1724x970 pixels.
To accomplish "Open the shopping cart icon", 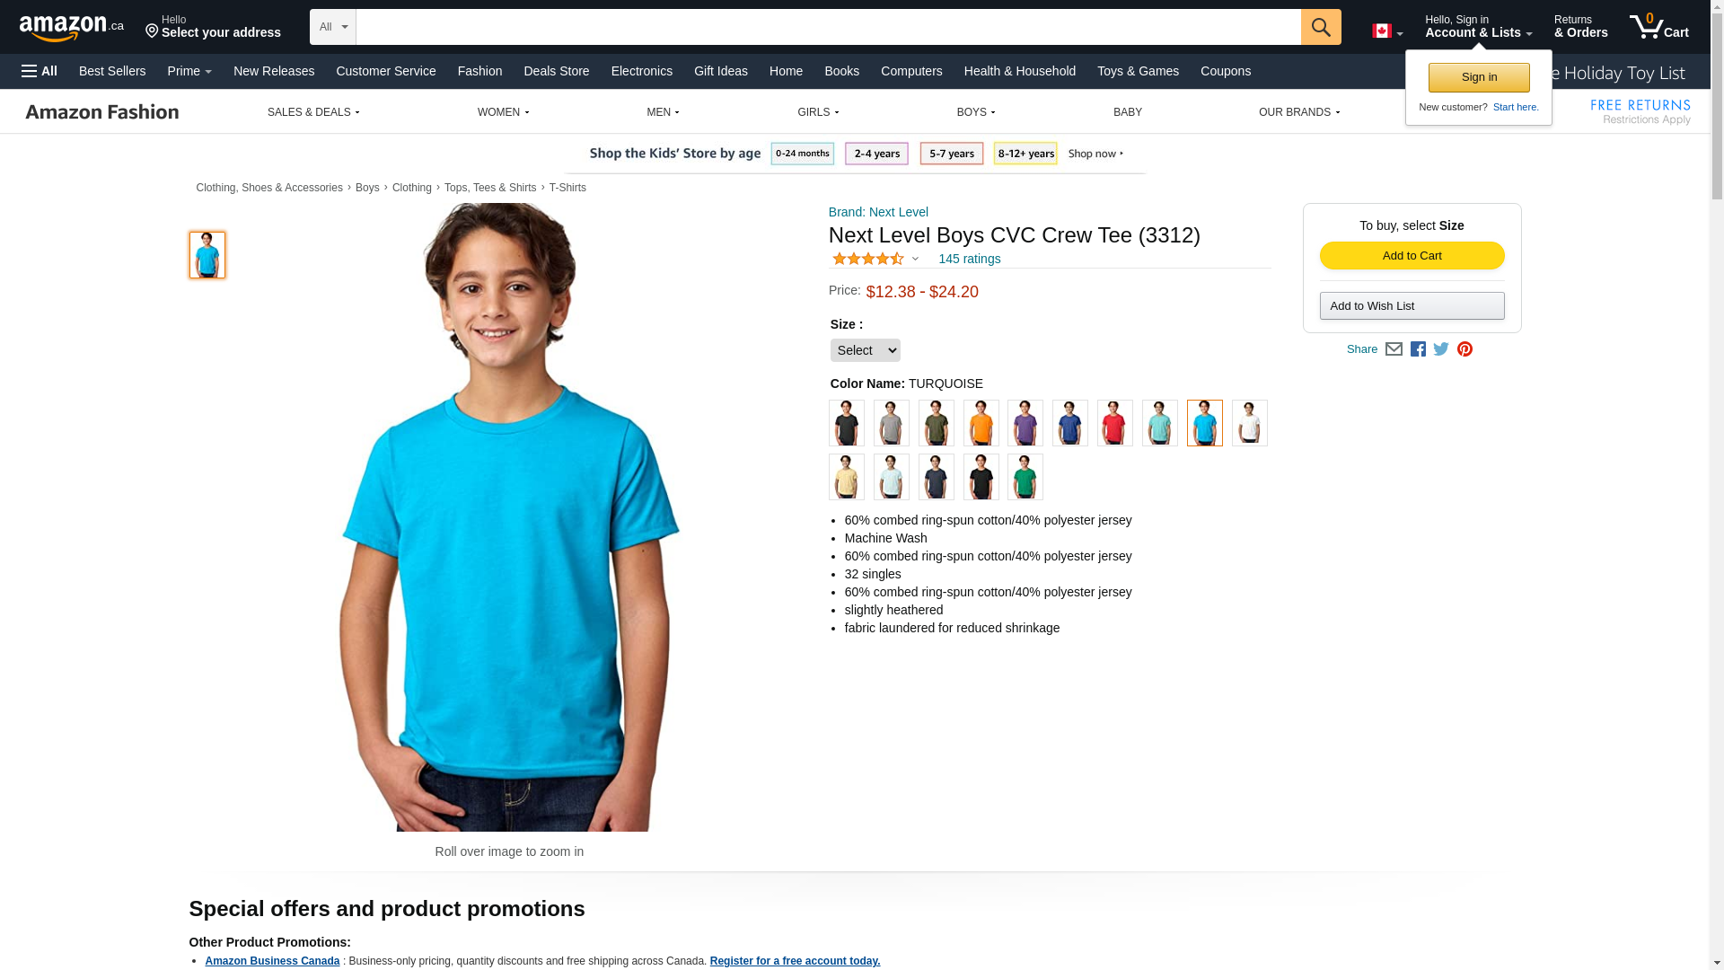I will point(1658,27).
